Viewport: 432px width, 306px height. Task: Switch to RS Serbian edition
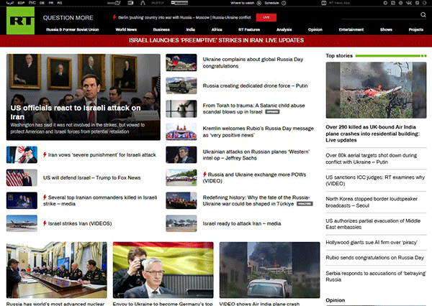tap(60, 3)
